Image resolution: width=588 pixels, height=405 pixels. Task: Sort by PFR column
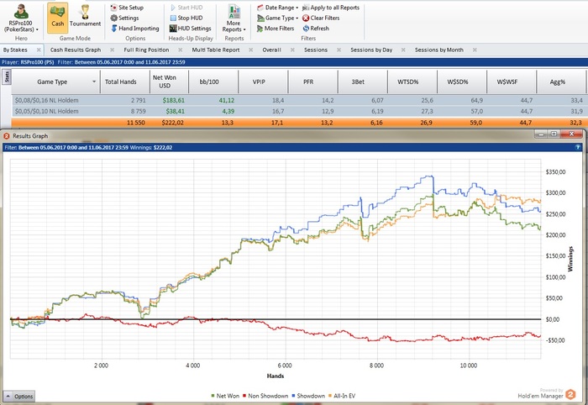(312, 82)
